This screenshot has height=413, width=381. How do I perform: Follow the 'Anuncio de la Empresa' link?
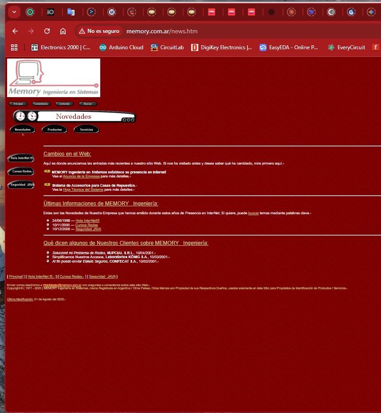coord(82,176)
